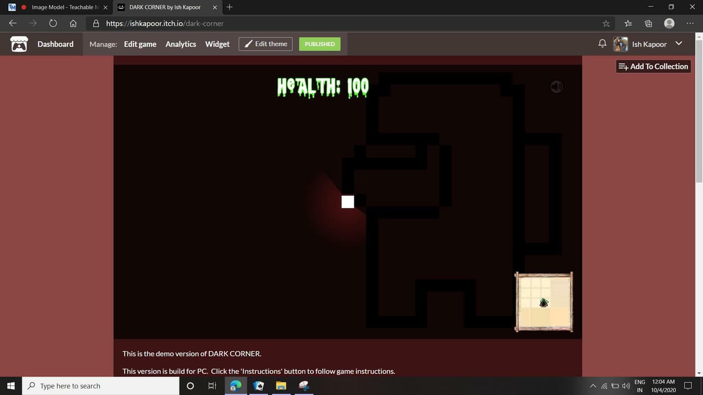Click the white player square in game
Viewport: 703px width, 395px height.
point(348,202)
